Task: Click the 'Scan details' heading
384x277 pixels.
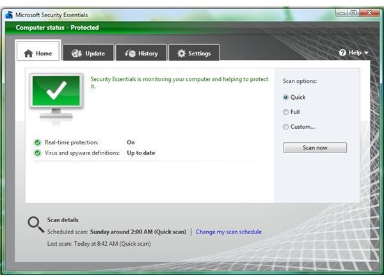Action: 63,220
